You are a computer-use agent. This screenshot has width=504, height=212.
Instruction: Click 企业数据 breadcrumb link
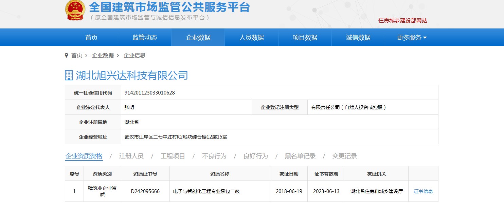coord(103,55)
